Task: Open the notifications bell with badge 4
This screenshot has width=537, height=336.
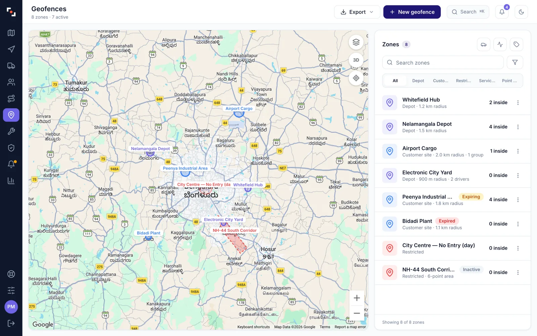Action: click(502, 12)
